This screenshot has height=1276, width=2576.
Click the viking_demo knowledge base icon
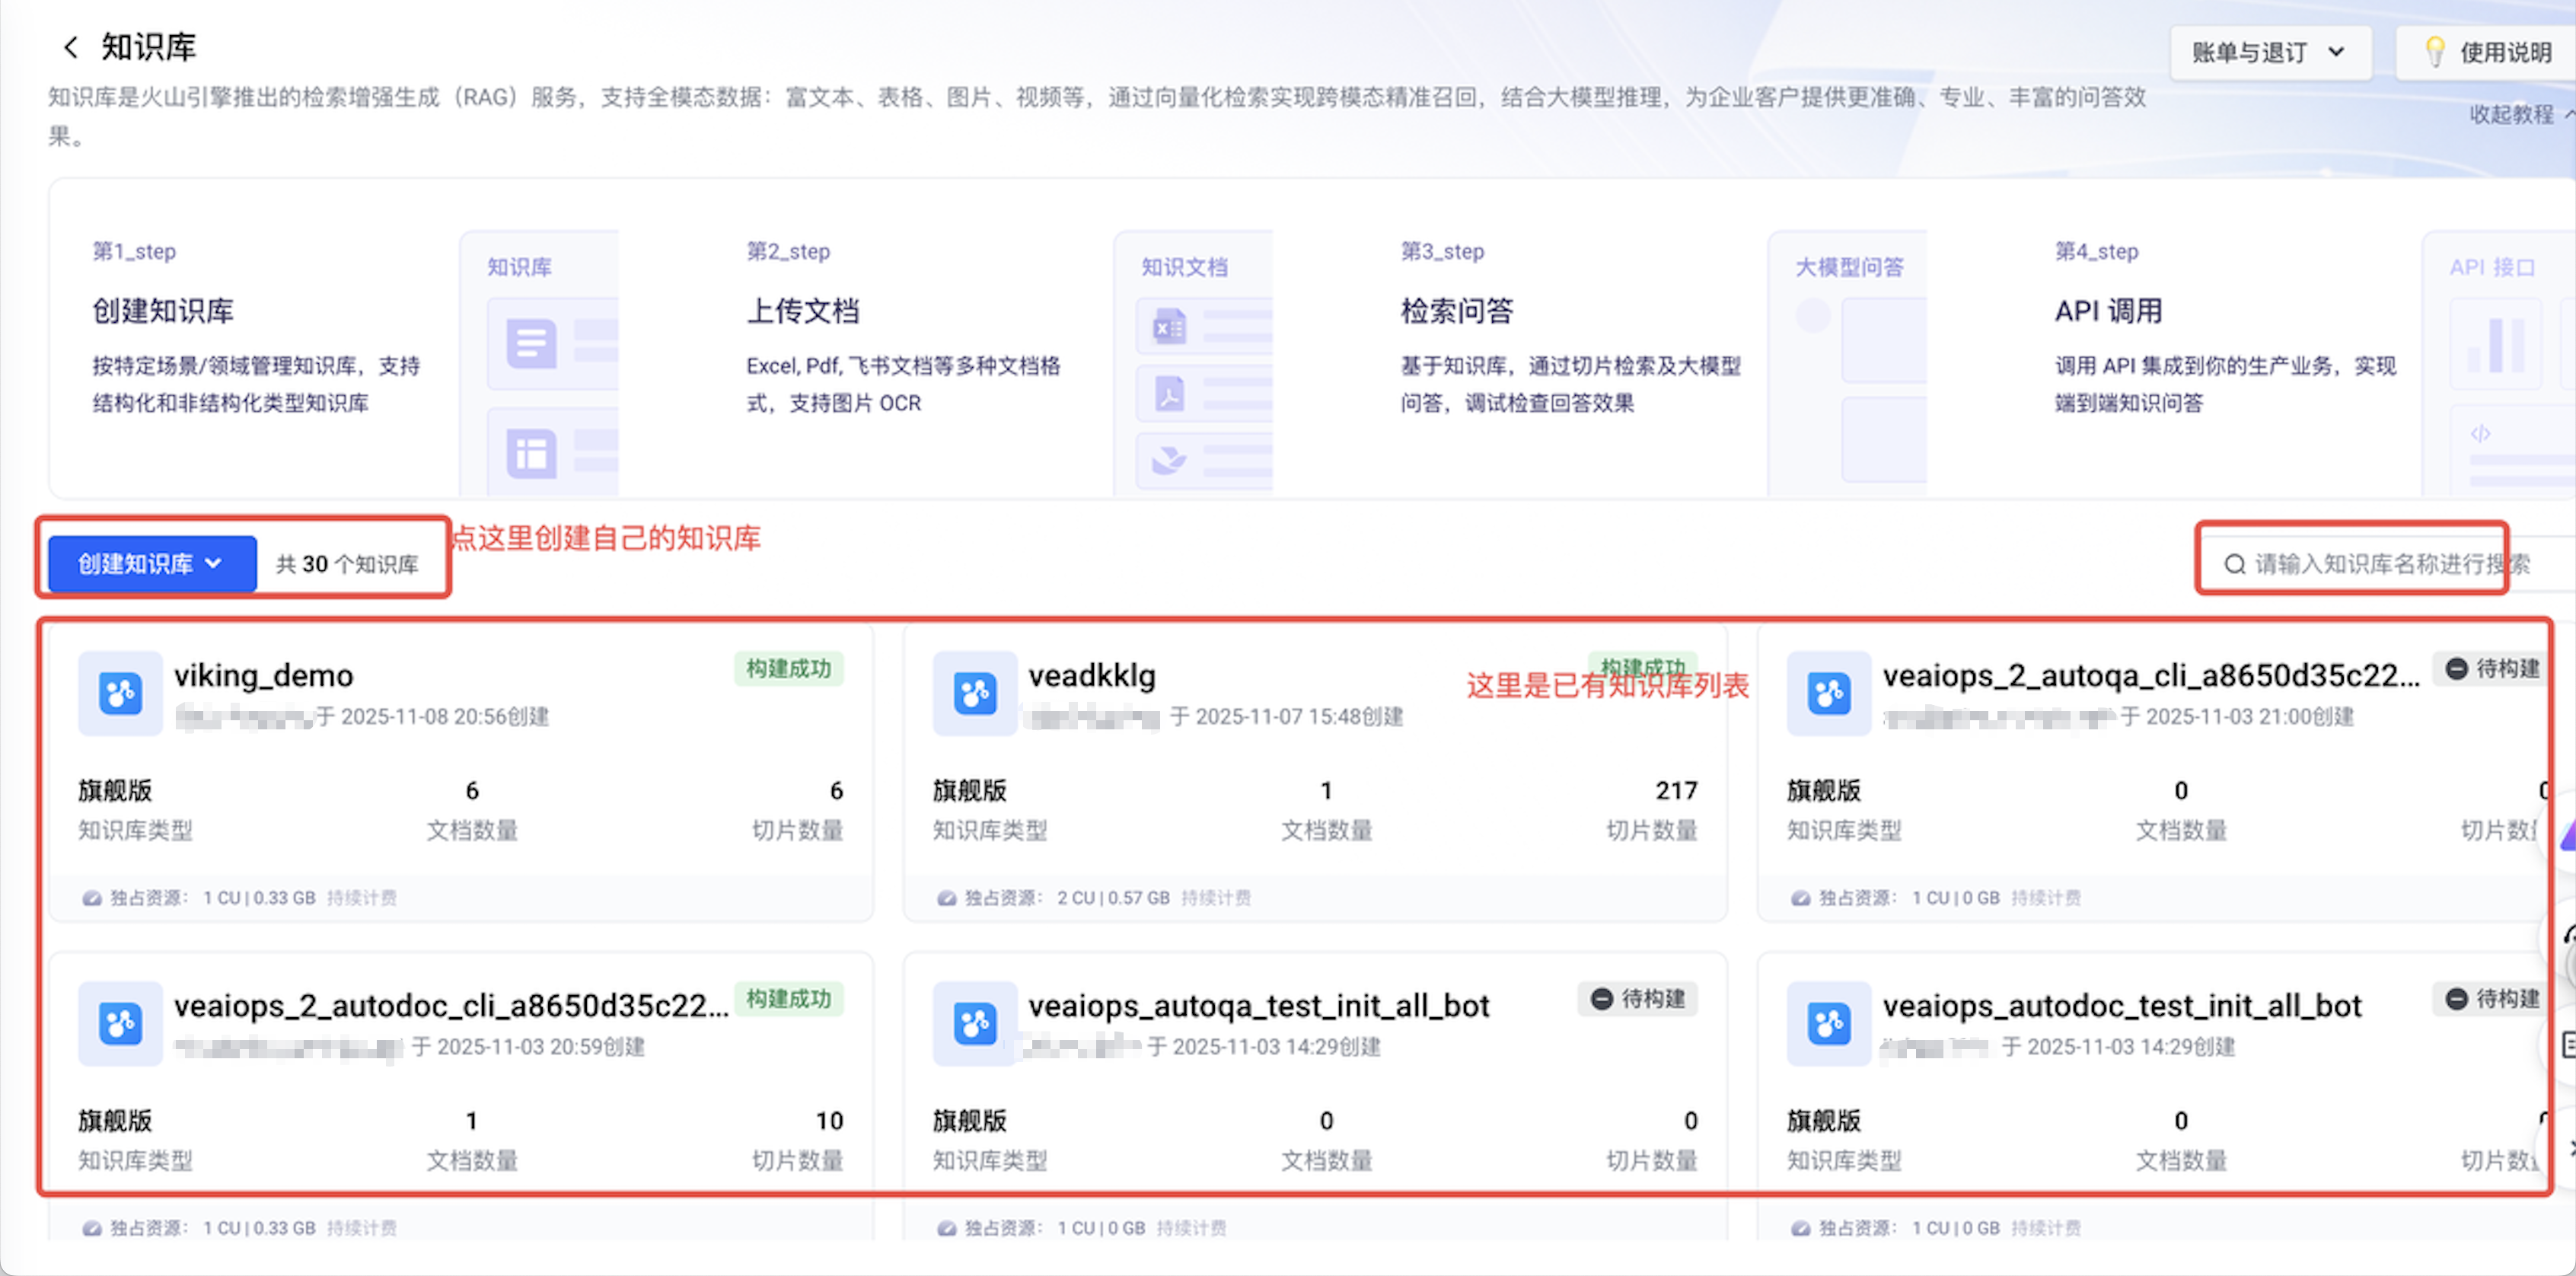[x=120, y=693]
